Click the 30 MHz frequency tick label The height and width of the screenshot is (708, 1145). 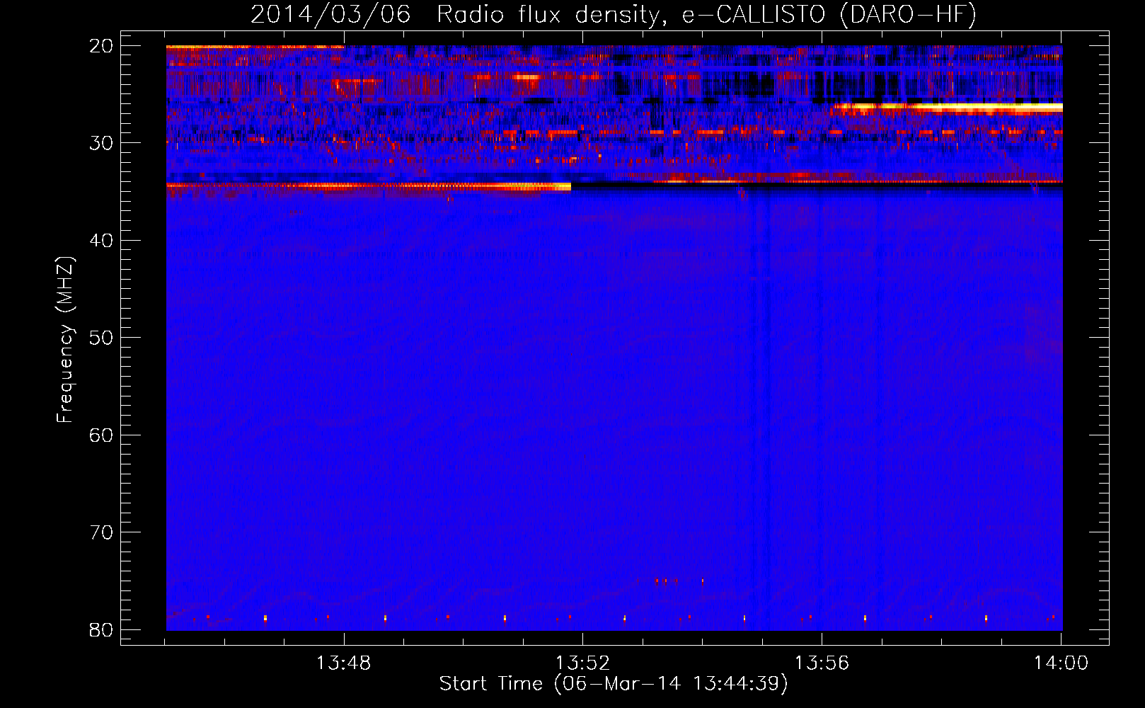pos(101,143)
